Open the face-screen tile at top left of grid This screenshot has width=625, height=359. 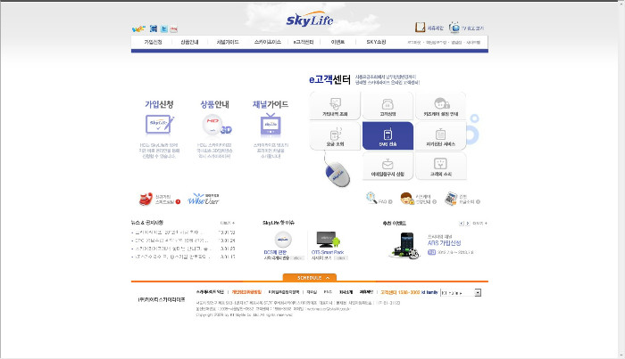pyautogui.click(x=335, y=106)
